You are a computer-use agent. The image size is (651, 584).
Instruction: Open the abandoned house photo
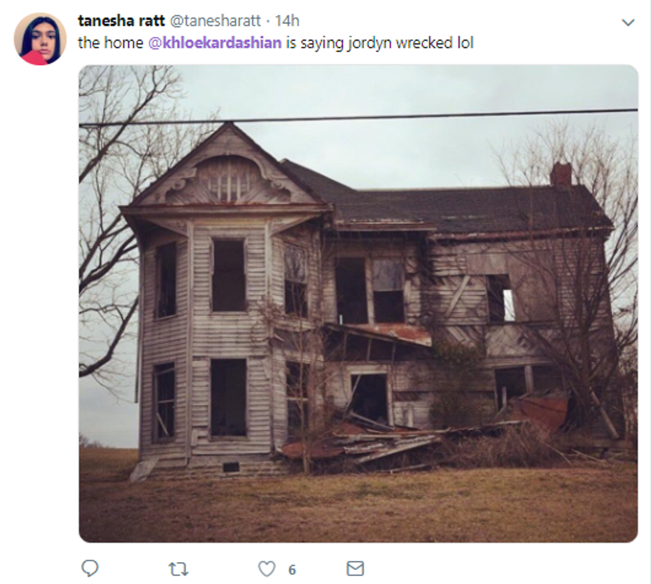[358, 303]
